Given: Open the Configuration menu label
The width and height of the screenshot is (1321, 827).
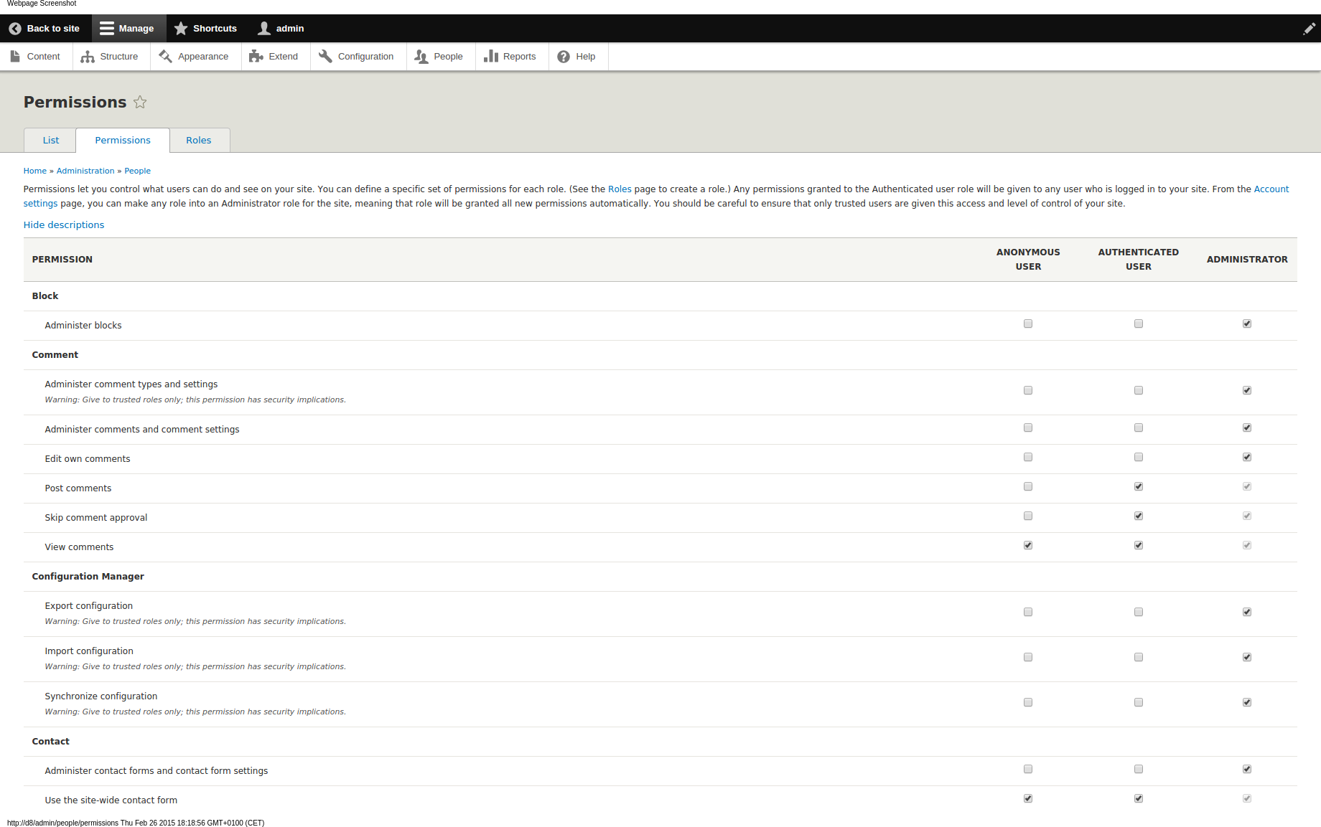Looking at the screenshot, I should coord(366,57).
